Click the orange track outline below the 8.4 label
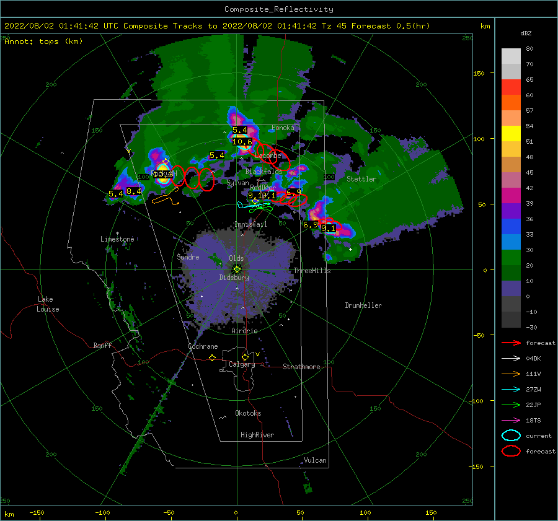The height and width of the screenshot is (521, 558). (x=166, y=198)
